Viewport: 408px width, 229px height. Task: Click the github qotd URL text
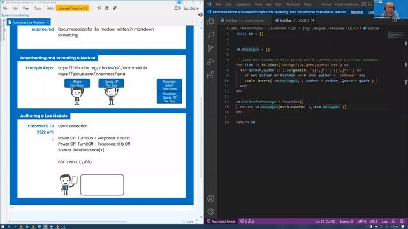click(x=91, y=74)
